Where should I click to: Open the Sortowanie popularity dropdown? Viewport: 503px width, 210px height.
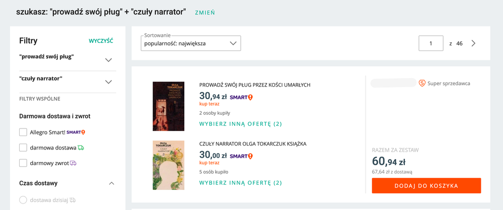(x=191, y=43)
